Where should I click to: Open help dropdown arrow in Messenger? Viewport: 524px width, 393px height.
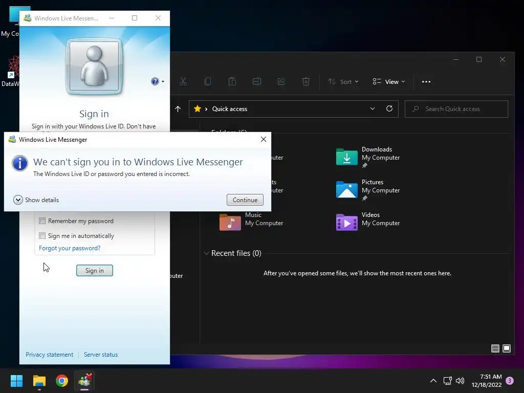163,81
